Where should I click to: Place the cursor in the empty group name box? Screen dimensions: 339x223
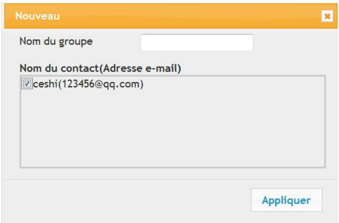point(196,42)
